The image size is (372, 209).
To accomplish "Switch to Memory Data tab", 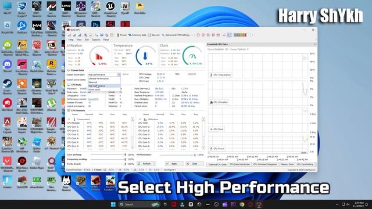I will [287, 164].
